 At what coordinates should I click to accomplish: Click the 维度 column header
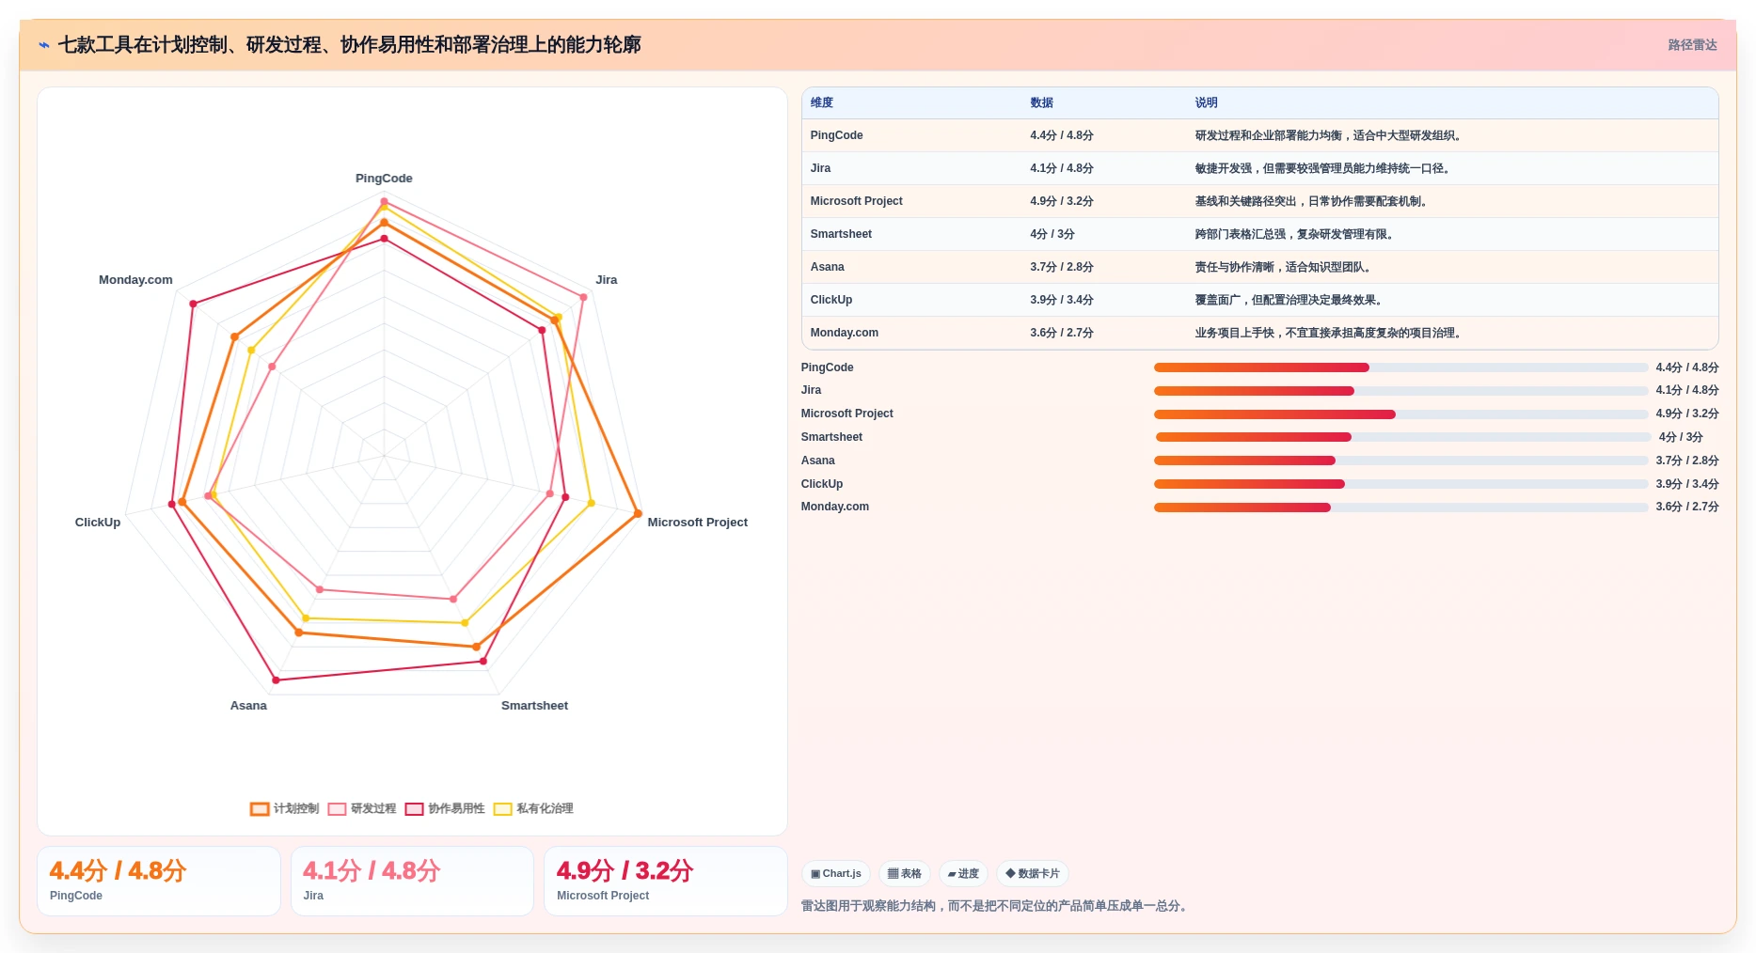821,102
